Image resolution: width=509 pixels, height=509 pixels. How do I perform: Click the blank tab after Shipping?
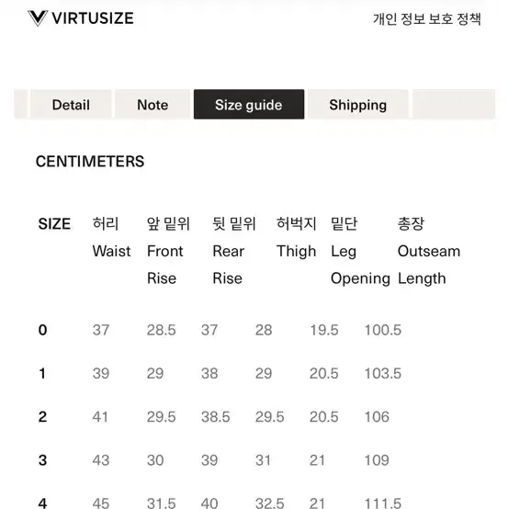tap(454, 105)
